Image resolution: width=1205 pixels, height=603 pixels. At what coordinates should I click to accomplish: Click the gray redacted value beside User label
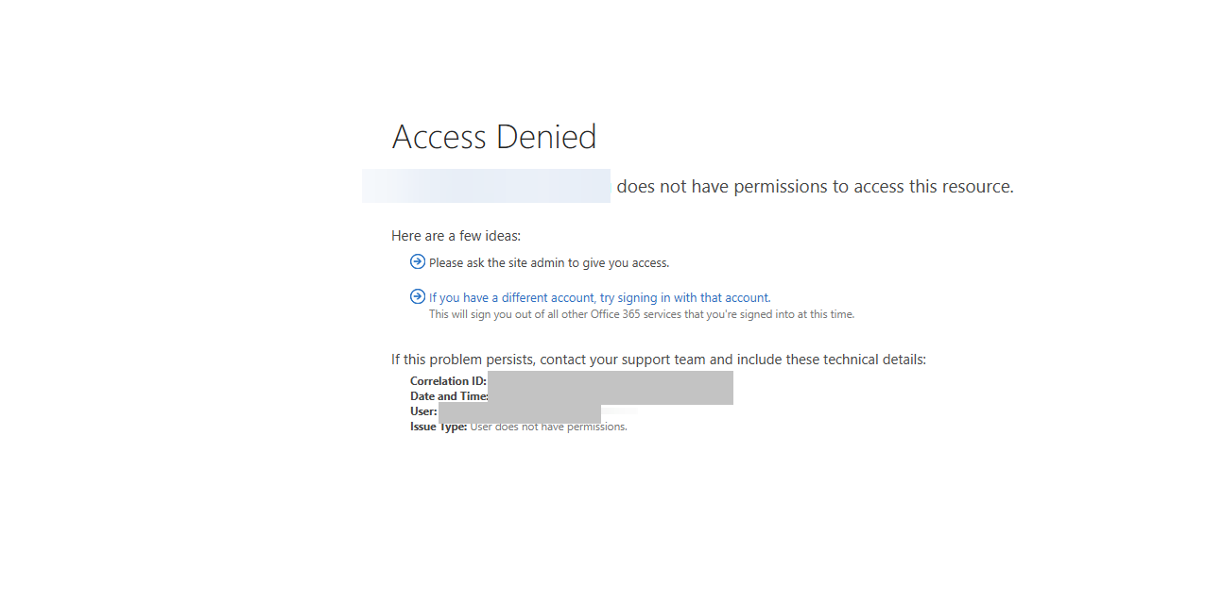pos(520,413)
